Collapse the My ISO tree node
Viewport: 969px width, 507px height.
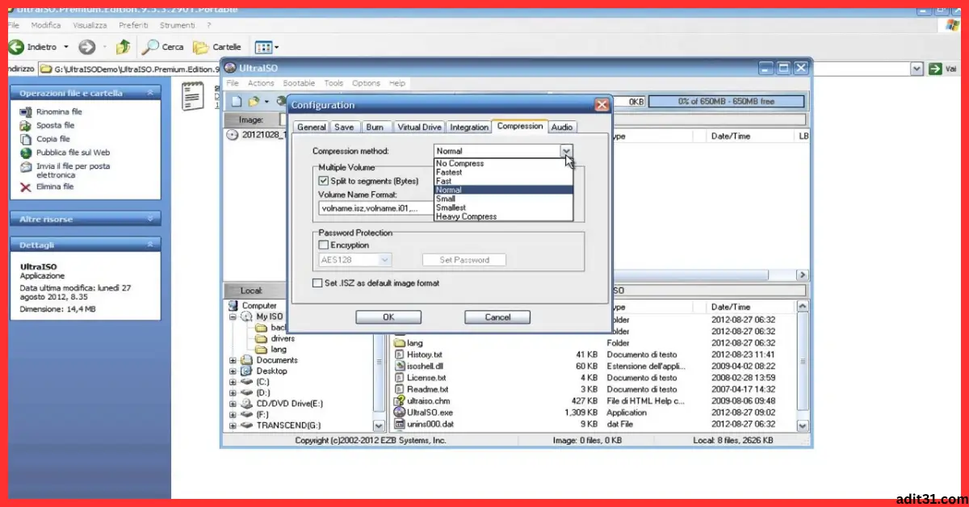click(233, 317)
